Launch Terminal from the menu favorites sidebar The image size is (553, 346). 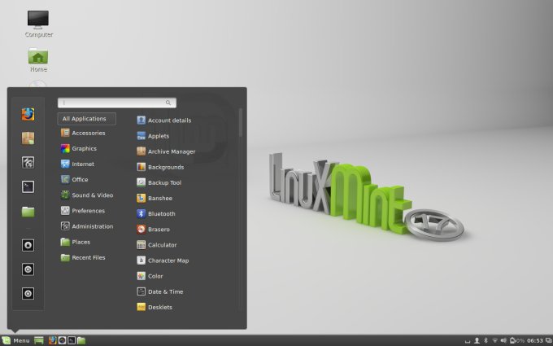coord(28,186)
